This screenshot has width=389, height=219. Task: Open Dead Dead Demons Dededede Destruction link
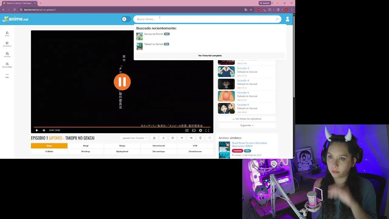pos(250,144)
